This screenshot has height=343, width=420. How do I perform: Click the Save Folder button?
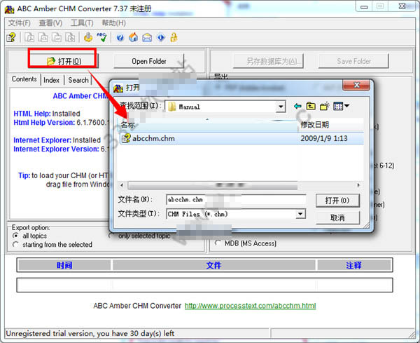point(353,61)
